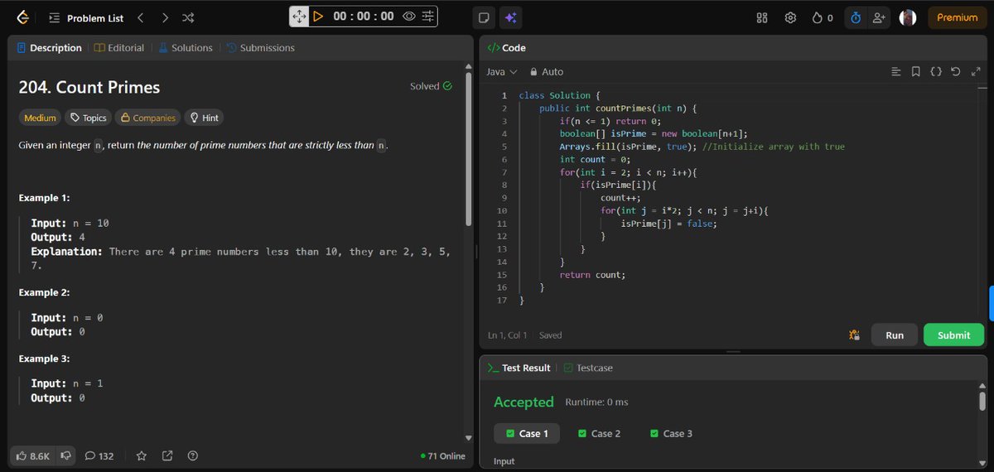
Task: Toggle the stopwatch icon in header
Action: tap(856, 17)
